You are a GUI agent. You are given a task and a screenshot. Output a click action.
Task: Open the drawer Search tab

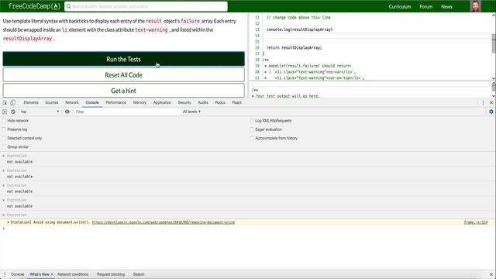139,274
